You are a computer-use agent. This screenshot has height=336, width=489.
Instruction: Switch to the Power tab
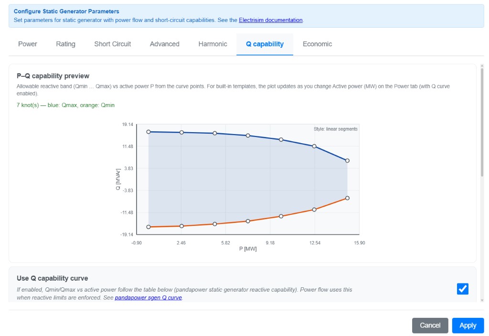click(28, 44)
